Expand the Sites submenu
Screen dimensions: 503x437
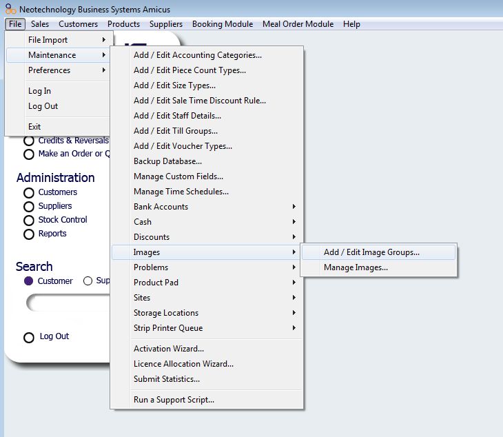(x=207, y=298)
